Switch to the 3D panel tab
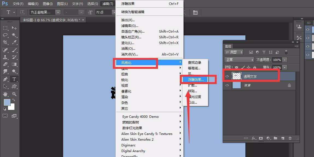Image resolution: width=314 pixels, height=157 pixels. tap(308, 23)
